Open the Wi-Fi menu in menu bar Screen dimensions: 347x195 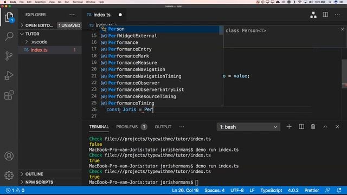pyautogui.click(x=300, y=2)
